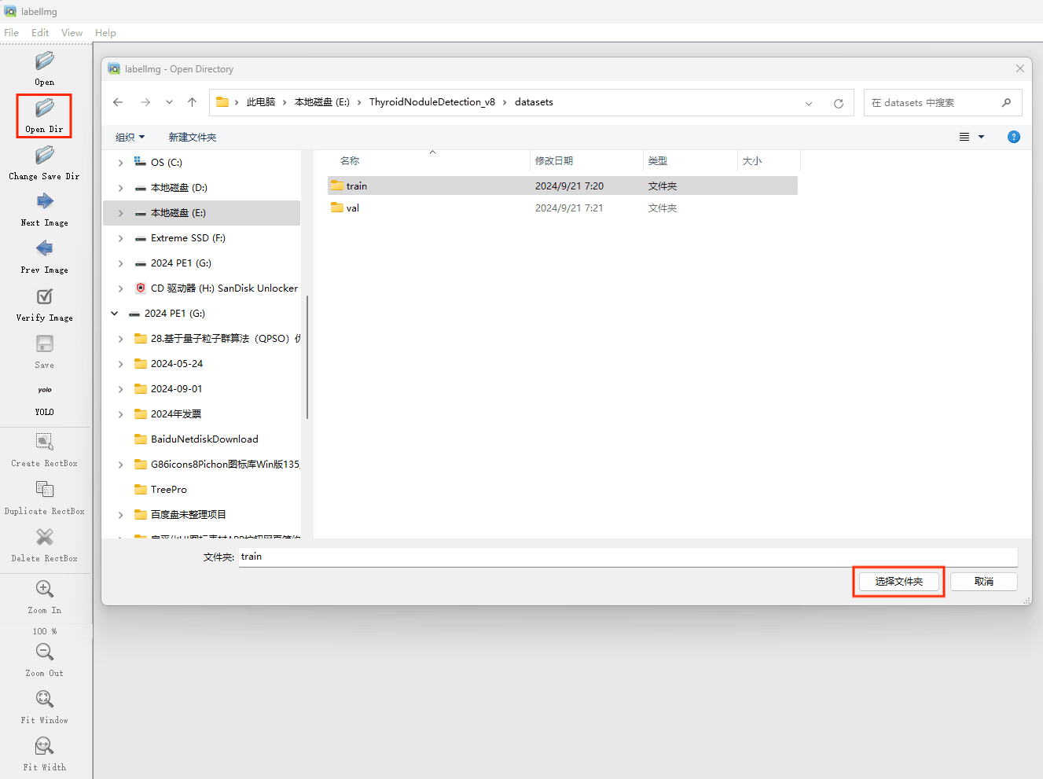Click the 取消 button
The width and height of the screenshot is (1043, 779).
point(983,582)
